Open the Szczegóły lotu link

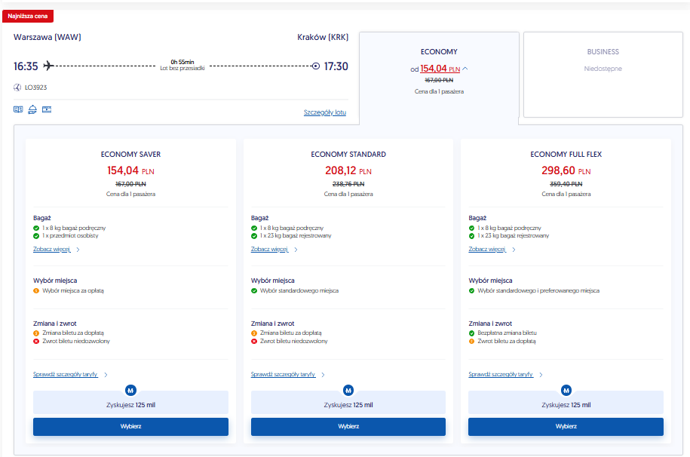[x=325, y=112]
